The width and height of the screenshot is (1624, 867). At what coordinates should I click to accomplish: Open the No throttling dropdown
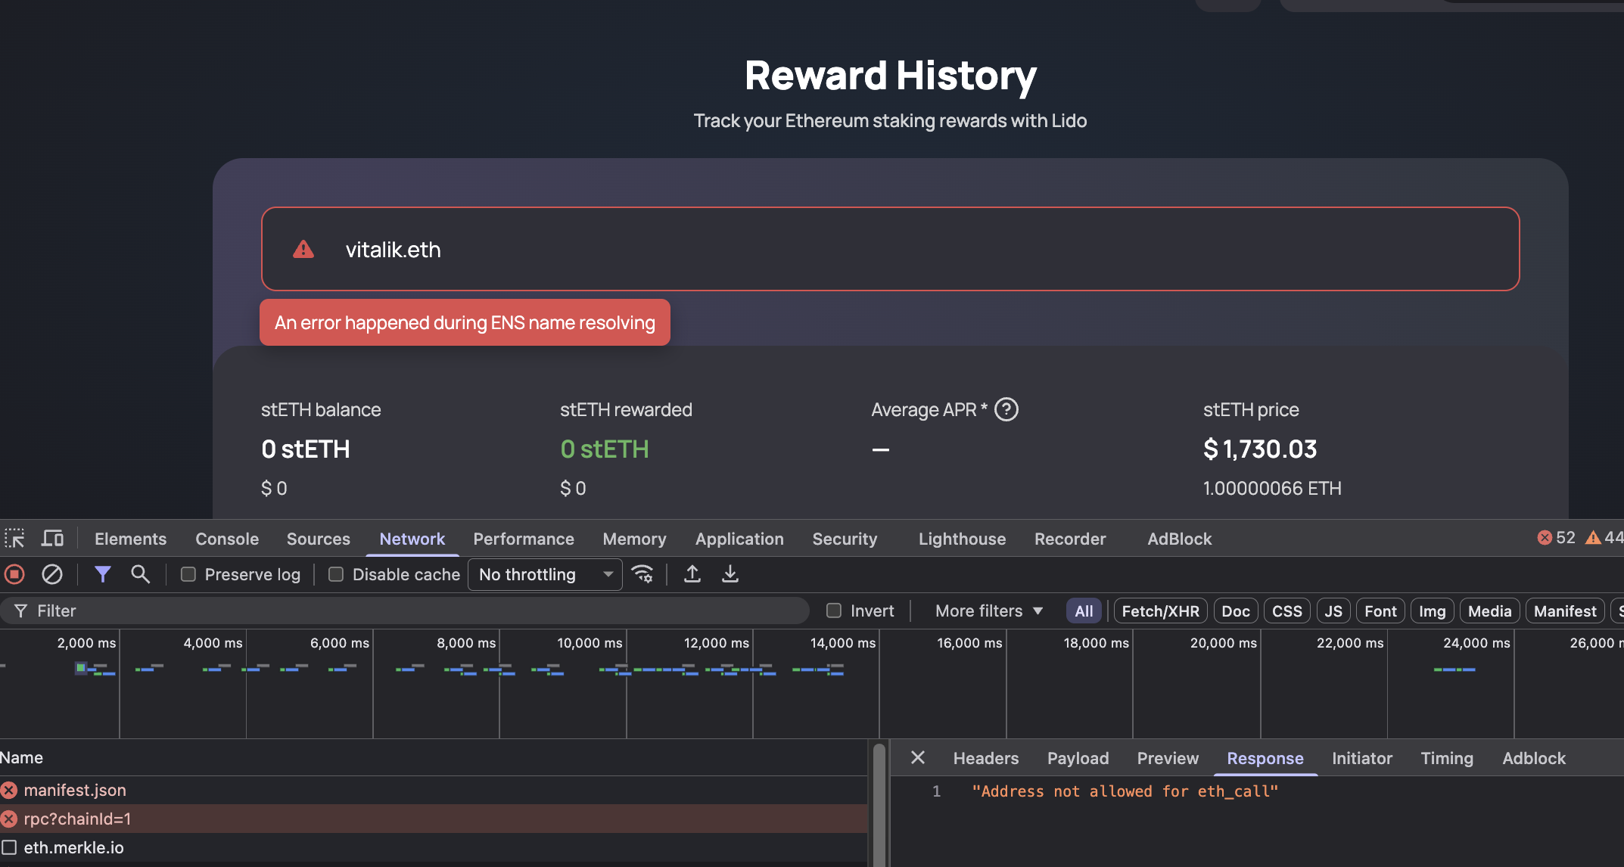click(545, 575)
